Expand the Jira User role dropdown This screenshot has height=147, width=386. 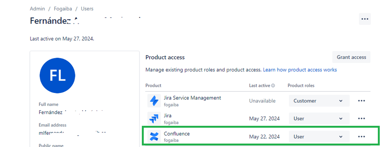319,118
